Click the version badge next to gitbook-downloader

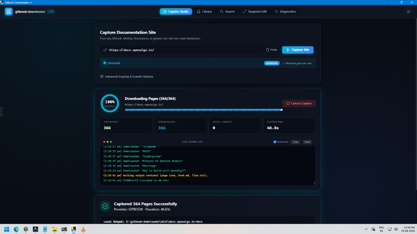[x=51, y=12]
